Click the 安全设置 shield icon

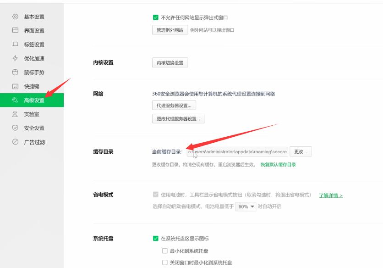click(15, 128)
